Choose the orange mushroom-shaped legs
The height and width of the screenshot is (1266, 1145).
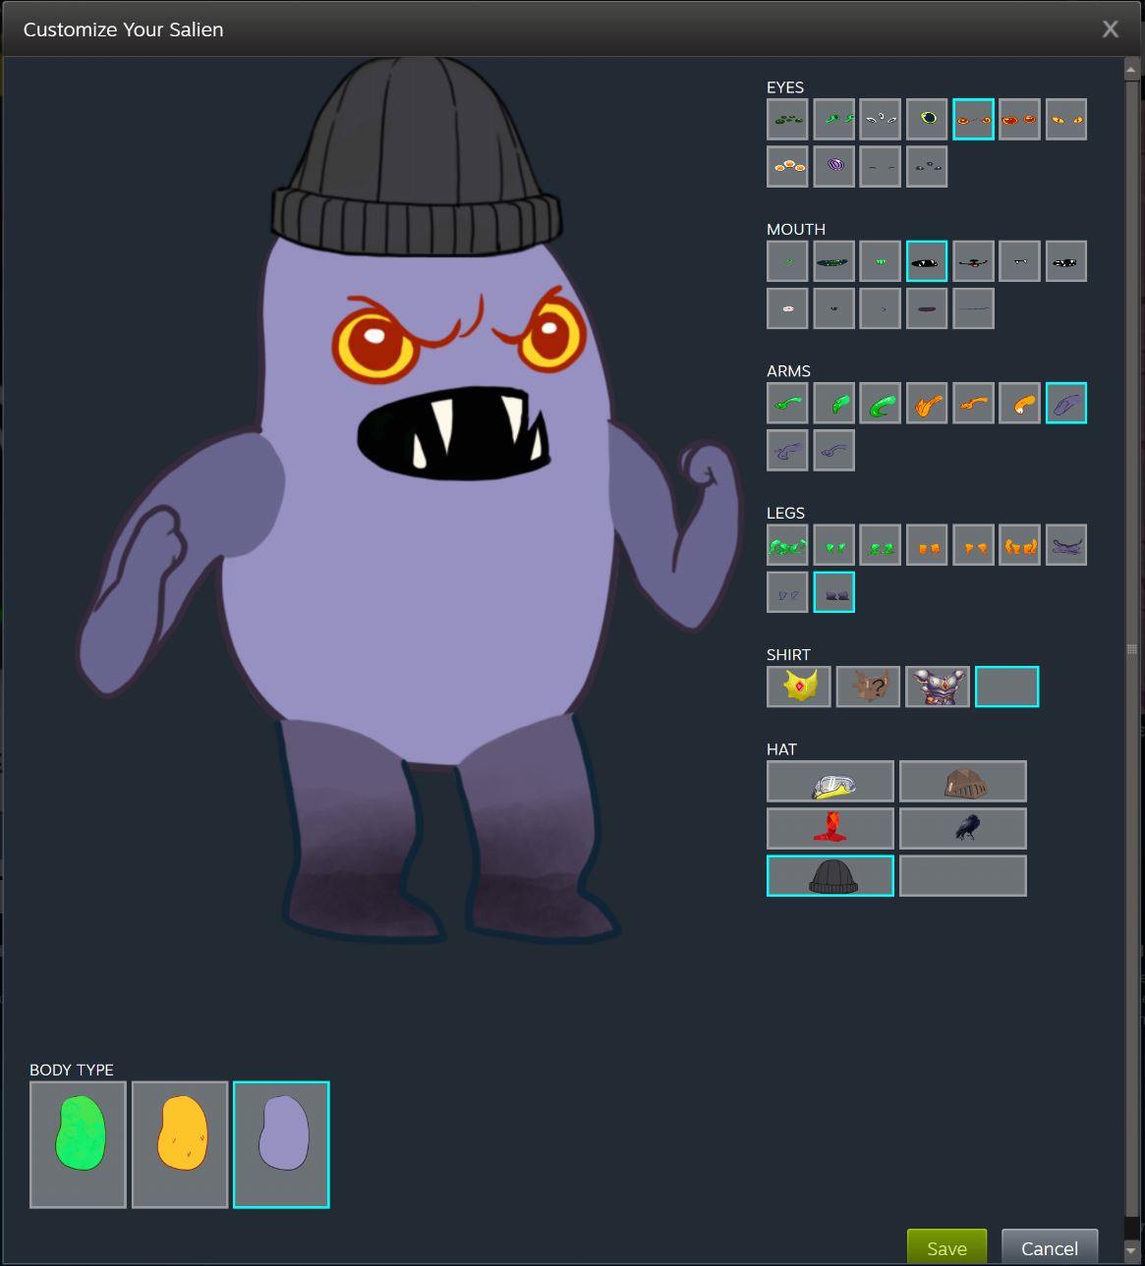point(973,545)
